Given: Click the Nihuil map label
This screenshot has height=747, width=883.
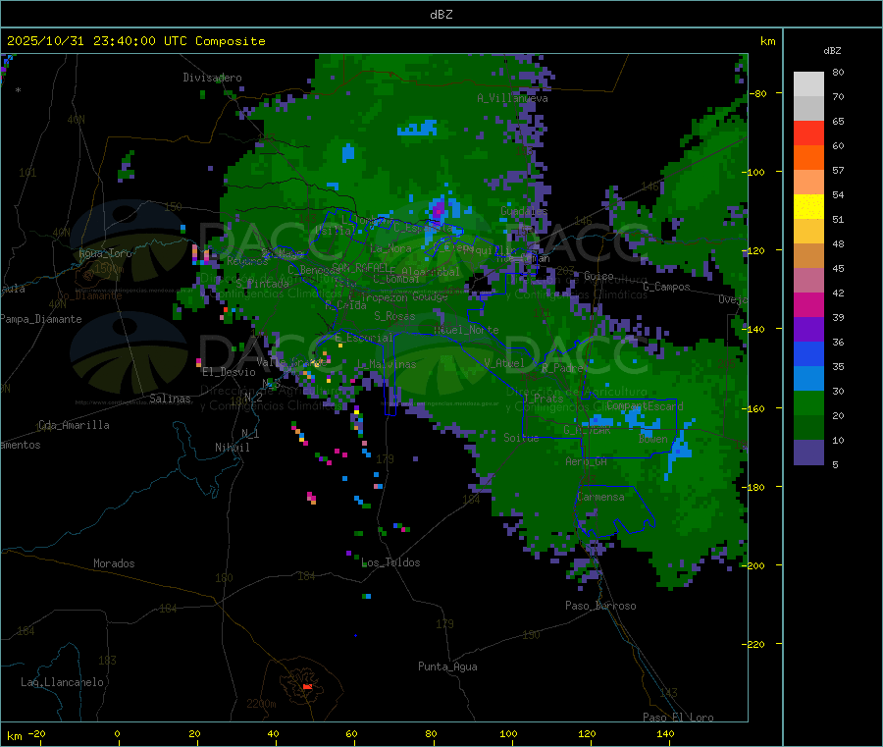Looking at the screenshot, I should coord(233,448).
